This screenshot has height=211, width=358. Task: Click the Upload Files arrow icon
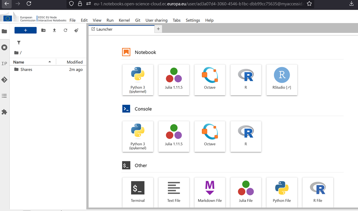[x=54, y=30]
